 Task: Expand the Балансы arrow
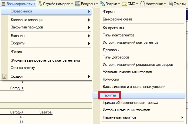point(89,36)
